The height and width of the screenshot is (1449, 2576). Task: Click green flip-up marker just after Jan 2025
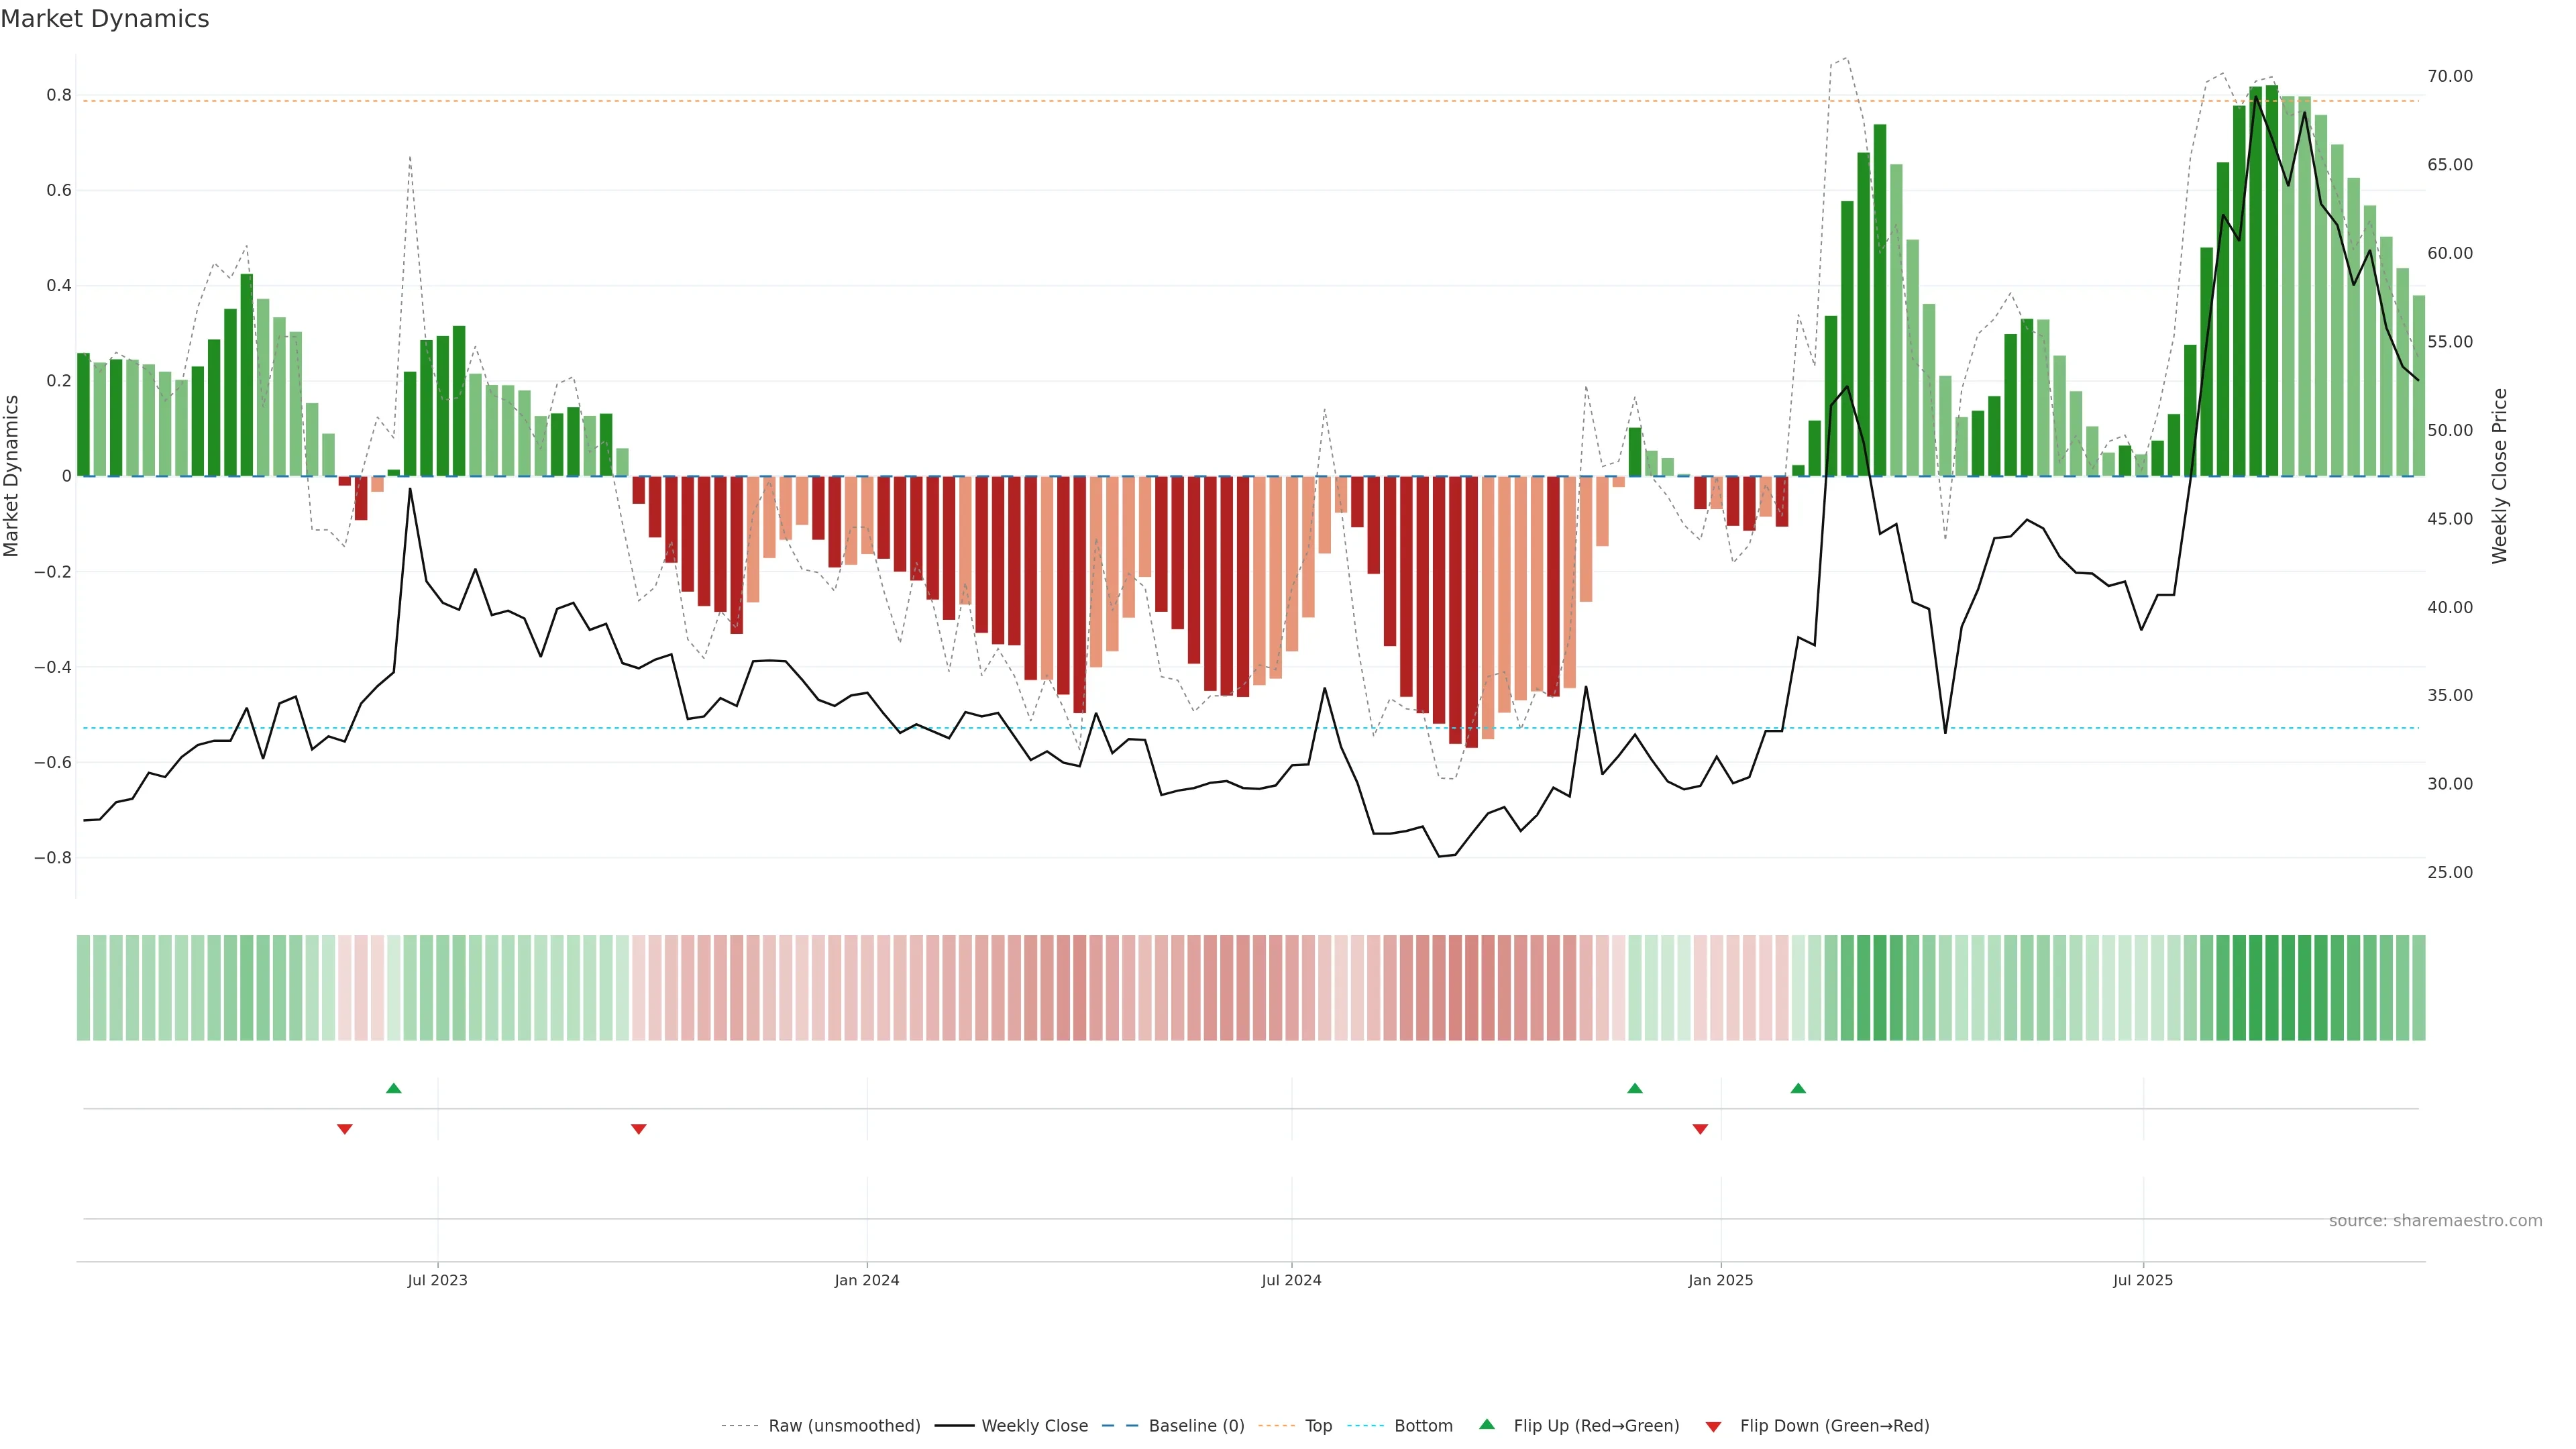[x=1798, y=1088]
